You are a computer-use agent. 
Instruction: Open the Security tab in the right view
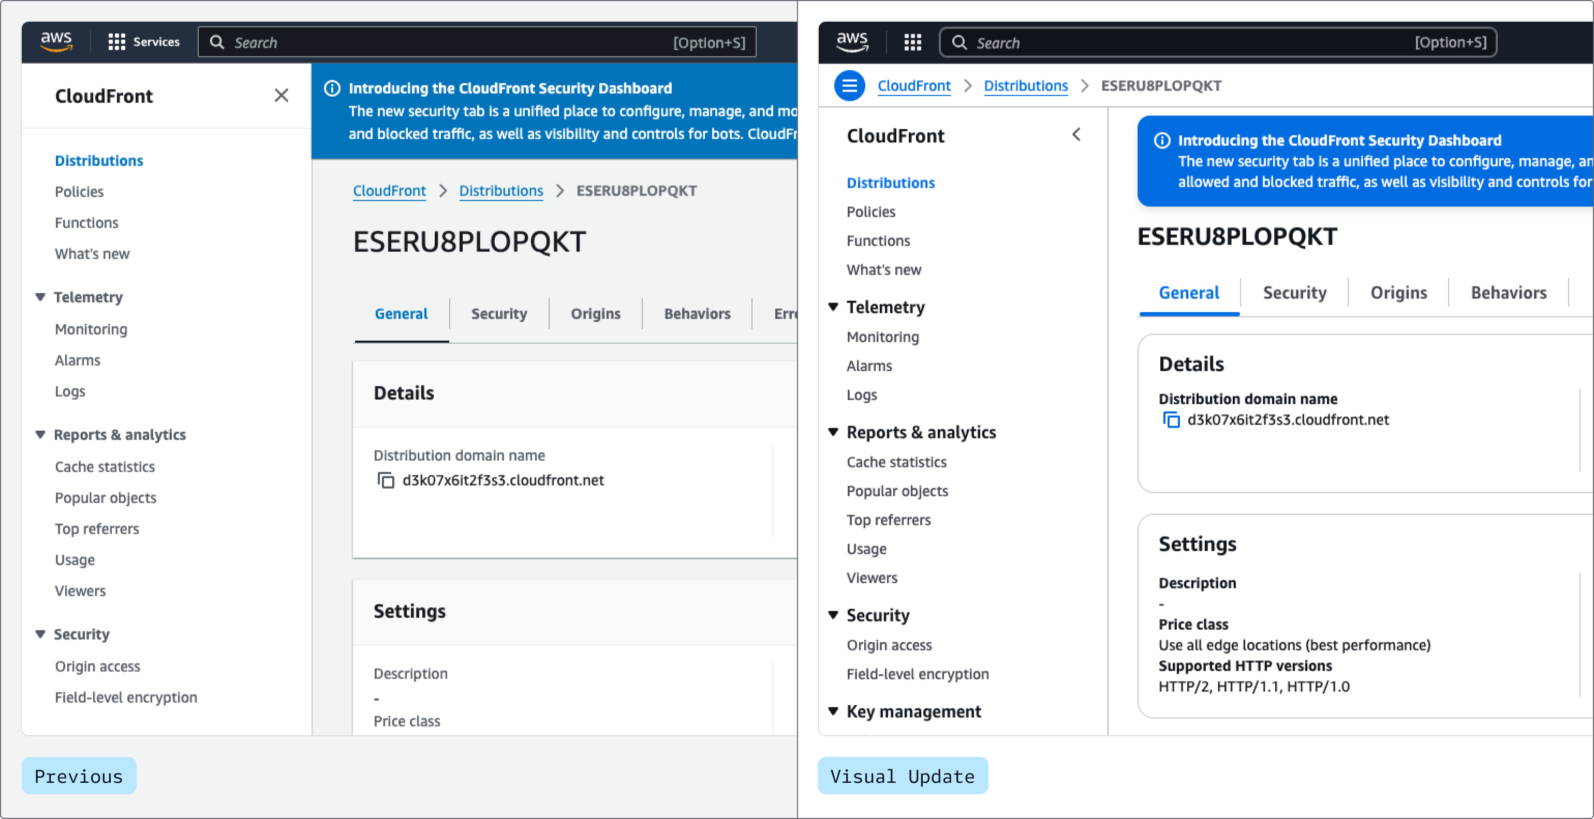click(x=1294, y=292)
